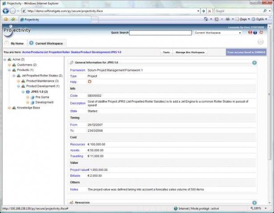Open Manage this Workspace menu
The width and height of the screenshot is (274, 213).
click(190, 52)
